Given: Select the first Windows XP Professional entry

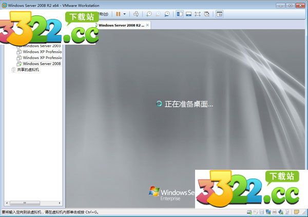Looking at the screenshot, I should 42,52.
